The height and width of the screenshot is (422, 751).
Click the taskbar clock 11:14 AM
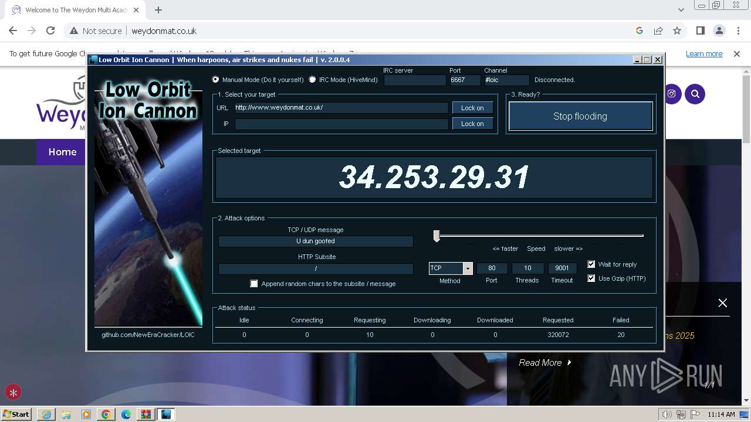[721, 414]
